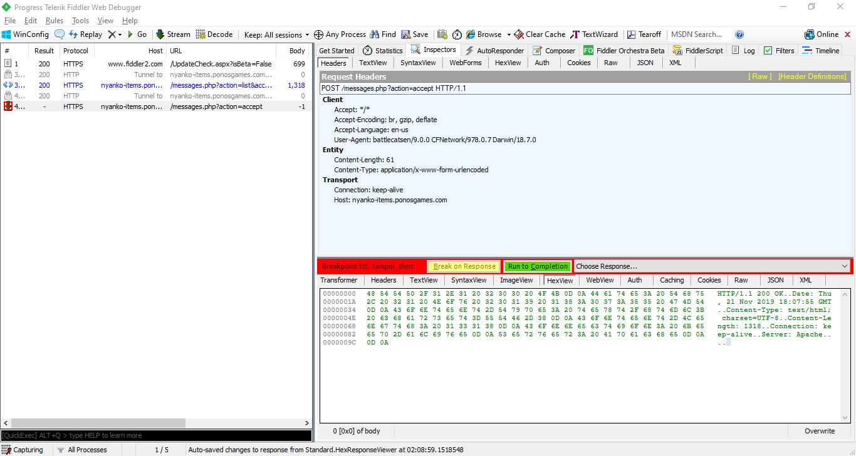This screenshot has width=856, height=456.
Task: Expand the Browse dropdown arrow
Action: (x=509, y=34)
